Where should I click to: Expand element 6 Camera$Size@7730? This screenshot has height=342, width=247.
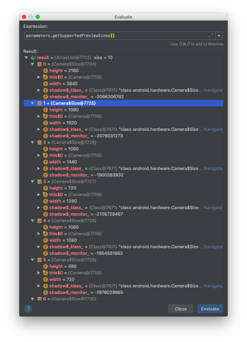click(x=33, y=299)
